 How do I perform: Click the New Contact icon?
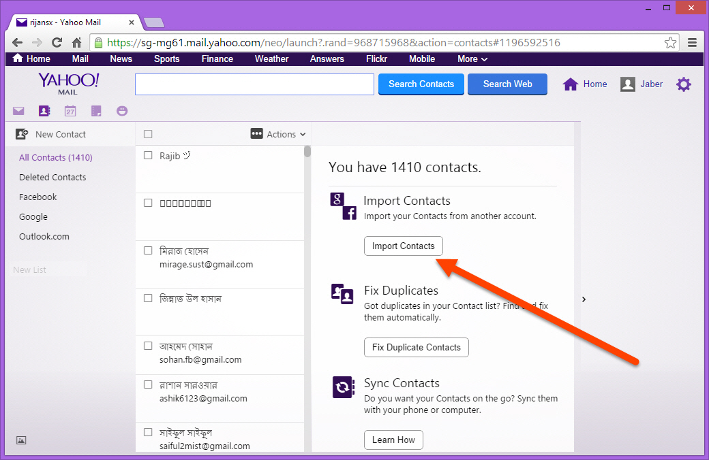[21, 134]
